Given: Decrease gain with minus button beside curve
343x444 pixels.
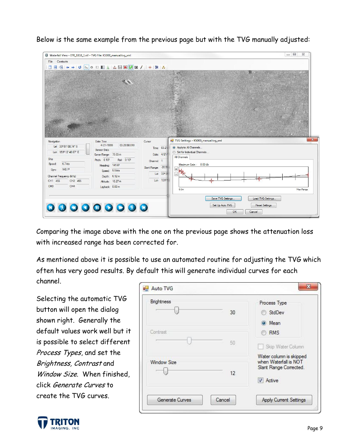Looking at the screenshot, I should [176, 174].
